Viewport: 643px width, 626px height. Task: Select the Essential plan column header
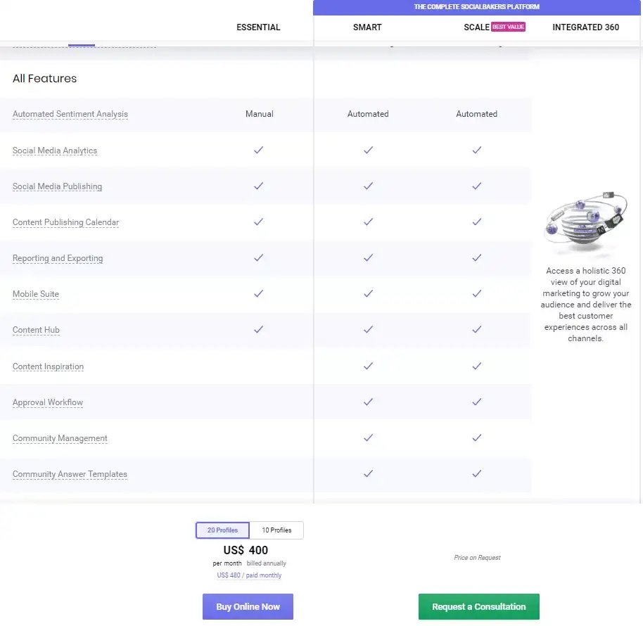(258, 27)
